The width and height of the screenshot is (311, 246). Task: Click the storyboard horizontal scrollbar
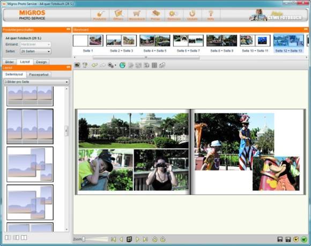[146, 57]
